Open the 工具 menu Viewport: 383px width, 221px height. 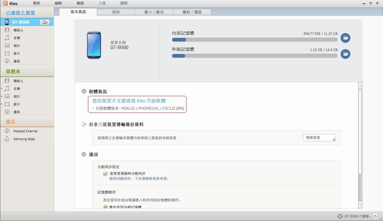point(102,3)
